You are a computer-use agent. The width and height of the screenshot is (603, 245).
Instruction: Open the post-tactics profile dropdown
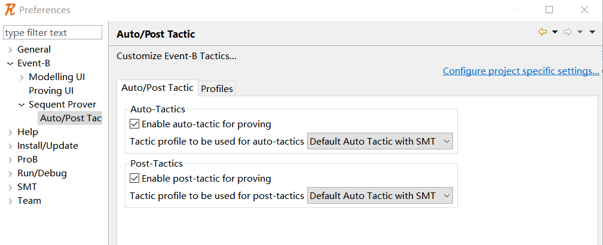point(380,195)
